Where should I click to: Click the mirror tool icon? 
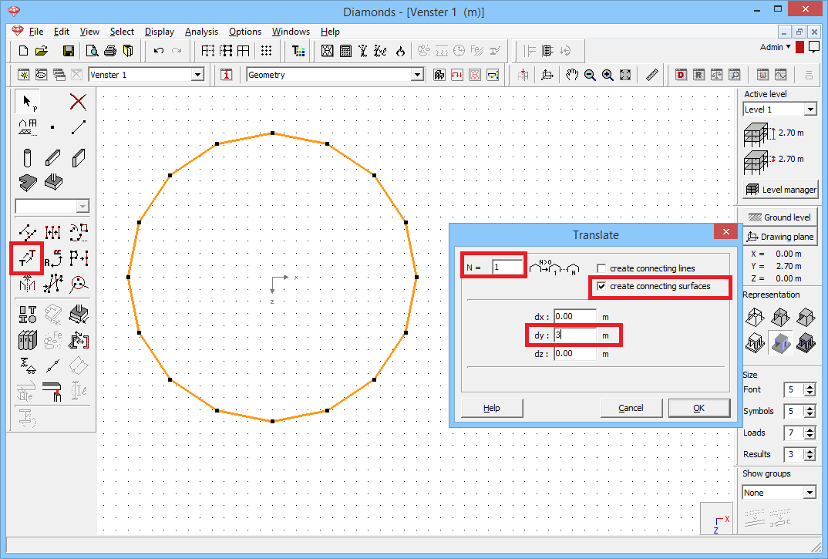coord(28,285)
